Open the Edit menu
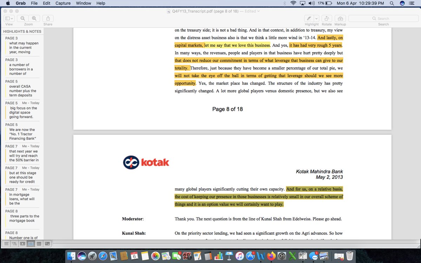This screenshot has width=421, height=263. (47, 3)
